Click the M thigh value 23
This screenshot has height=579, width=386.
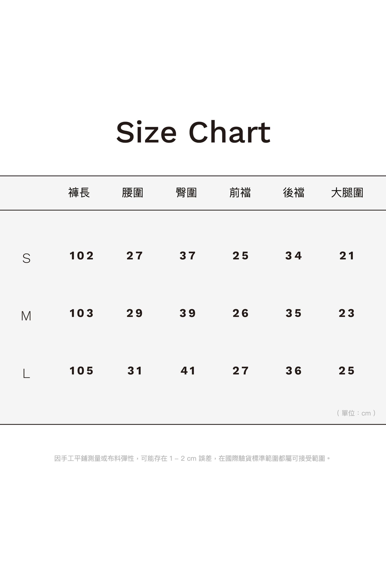(347, 313)
